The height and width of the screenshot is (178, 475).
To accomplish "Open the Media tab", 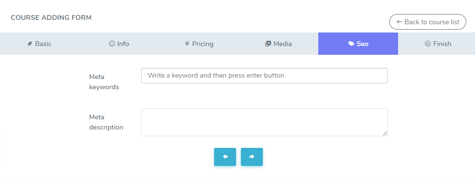I will [x=278, y=44].
